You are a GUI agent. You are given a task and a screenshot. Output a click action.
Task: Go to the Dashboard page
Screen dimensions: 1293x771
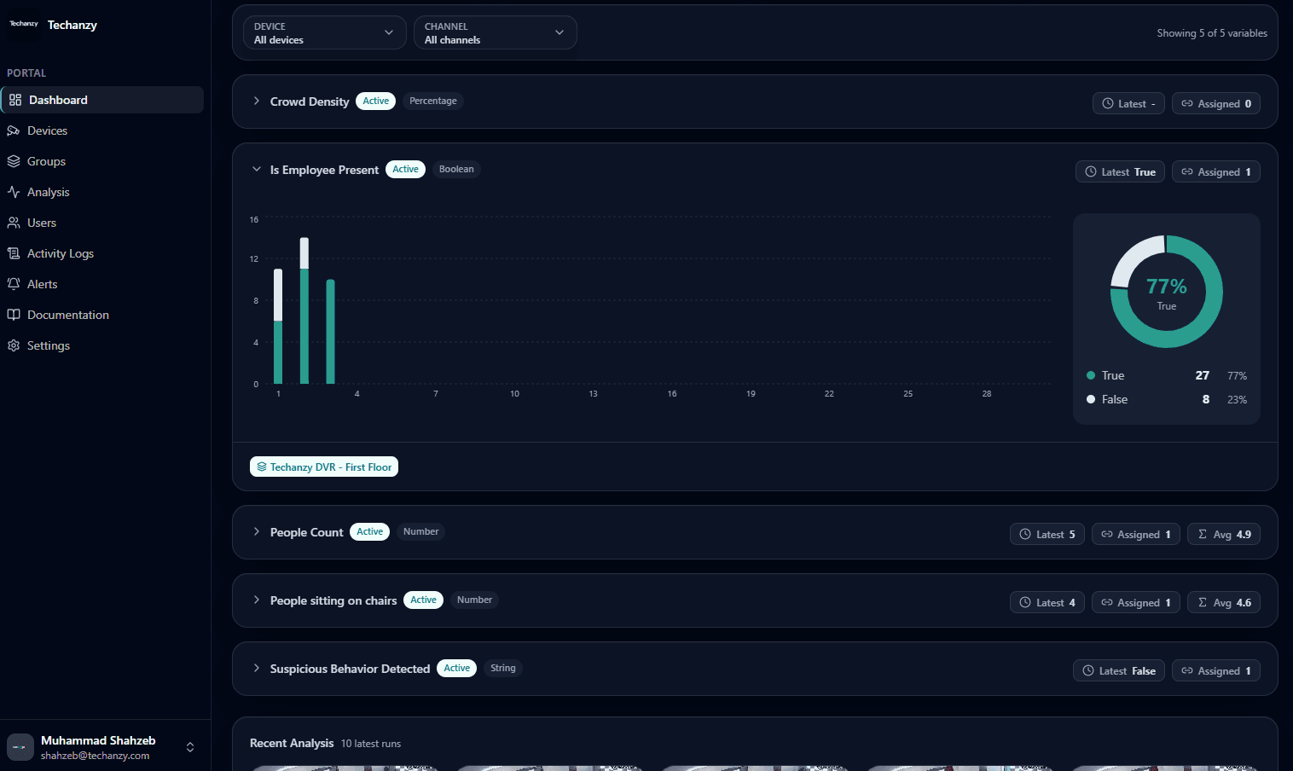[102, 100]
